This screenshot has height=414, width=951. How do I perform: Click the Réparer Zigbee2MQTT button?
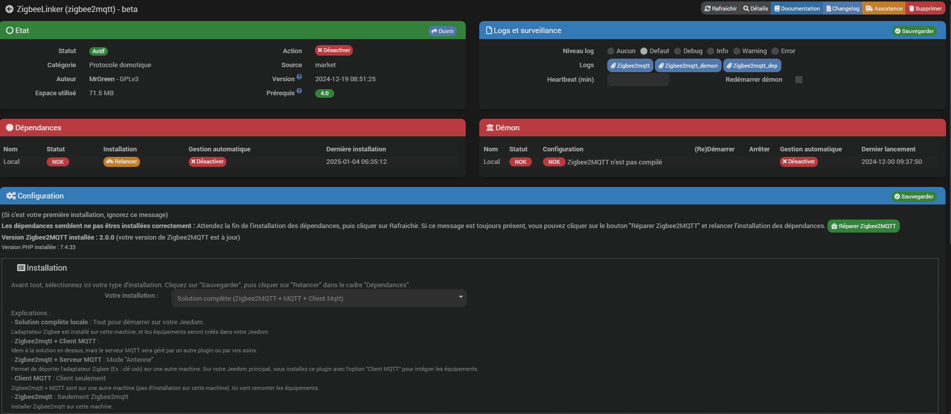864,226
